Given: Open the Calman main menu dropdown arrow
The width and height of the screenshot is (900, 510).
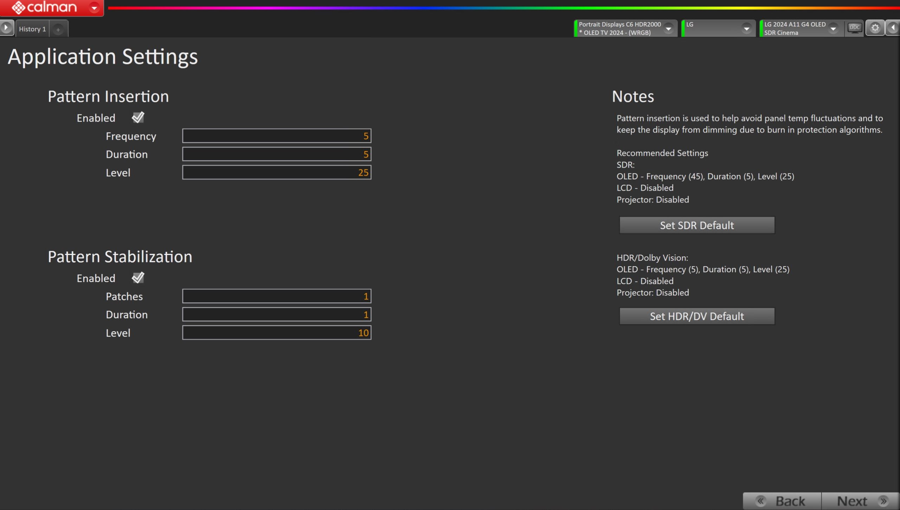Looking at the screenshot, I should coord(94,7).
